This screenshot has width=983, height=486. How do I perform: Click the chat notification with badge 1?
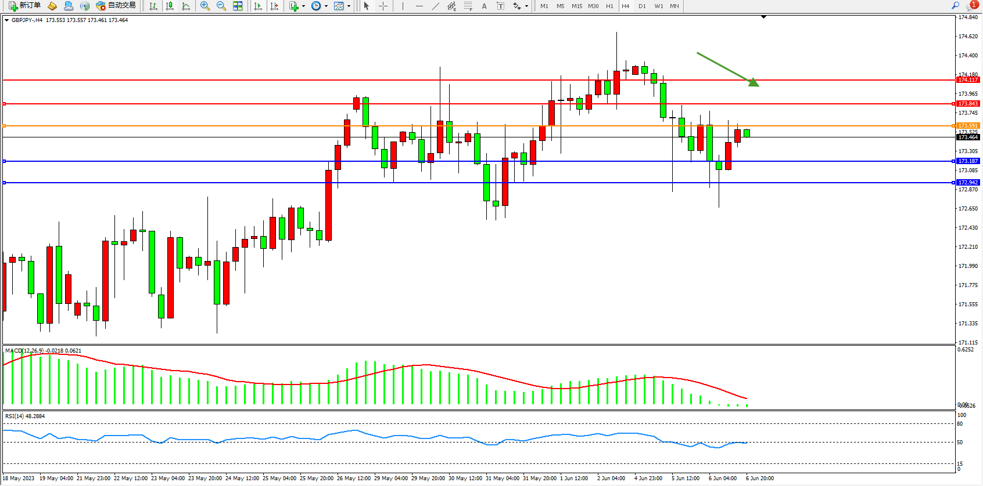tap(972, 6)
